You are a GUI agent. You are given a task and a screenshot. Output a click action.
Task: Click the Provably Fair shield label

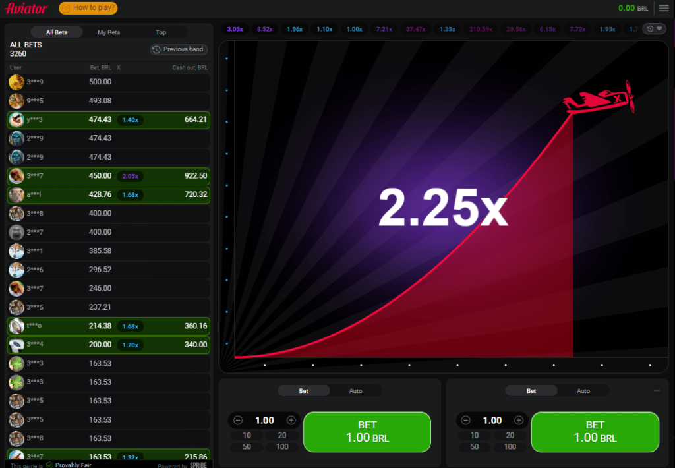tap(69, 465)
